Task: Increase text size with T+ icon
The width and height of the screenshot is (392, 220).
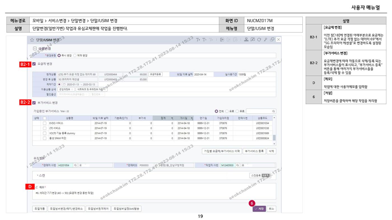Action: pos(198,40)
